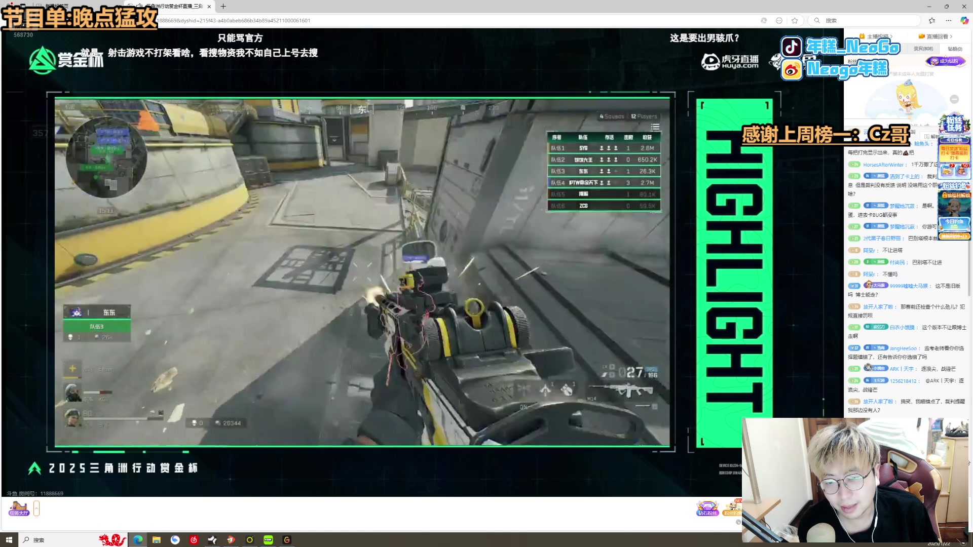Click the Weibo logo overlay icon
The height and width of the screenshot is (547, 973).
pos(791,70)
